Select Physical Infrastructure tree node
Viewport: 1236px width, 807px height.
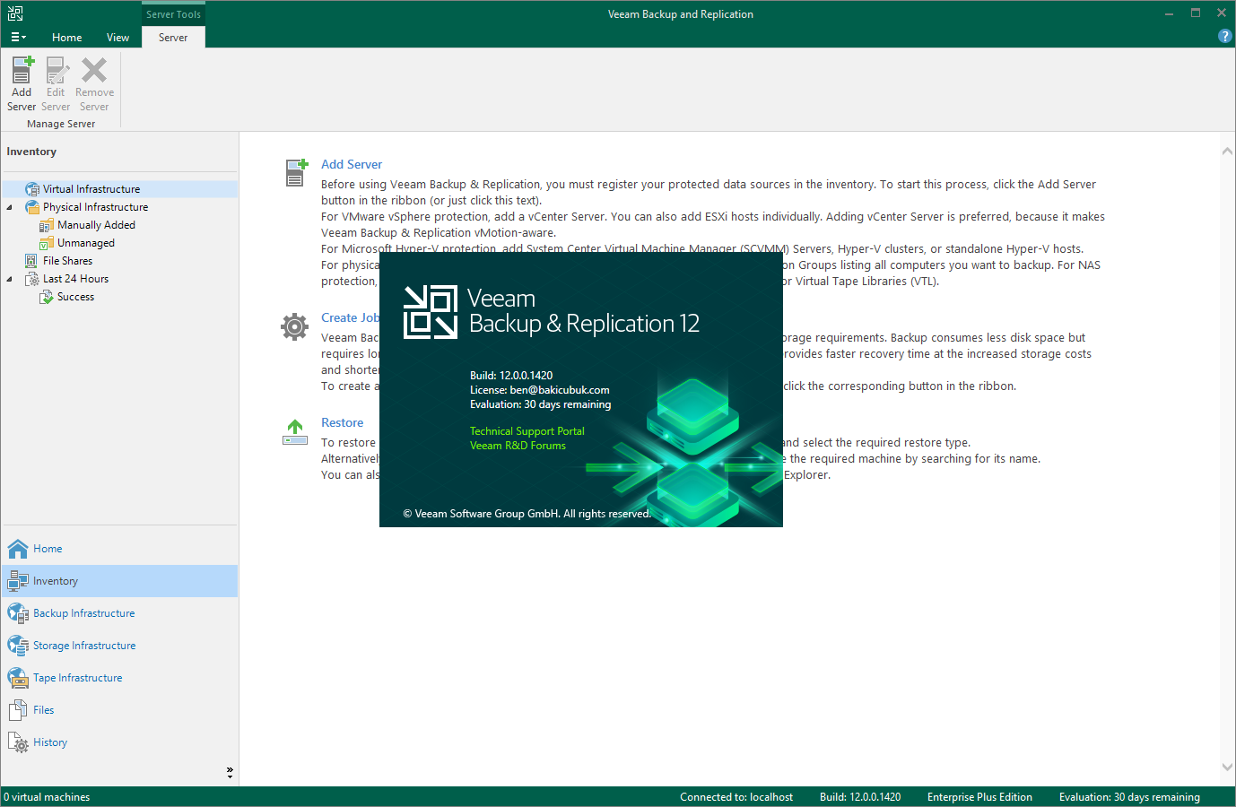coord(95,207)
